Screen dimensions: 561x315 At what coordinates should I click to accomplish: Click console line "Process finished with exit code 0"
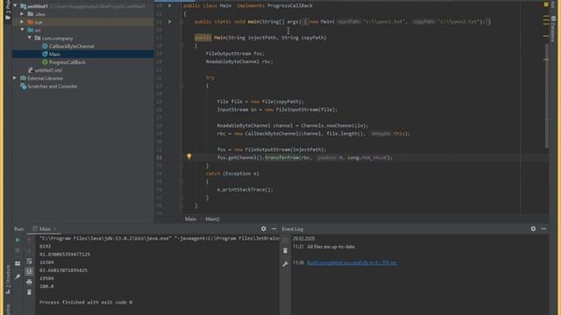86,303
